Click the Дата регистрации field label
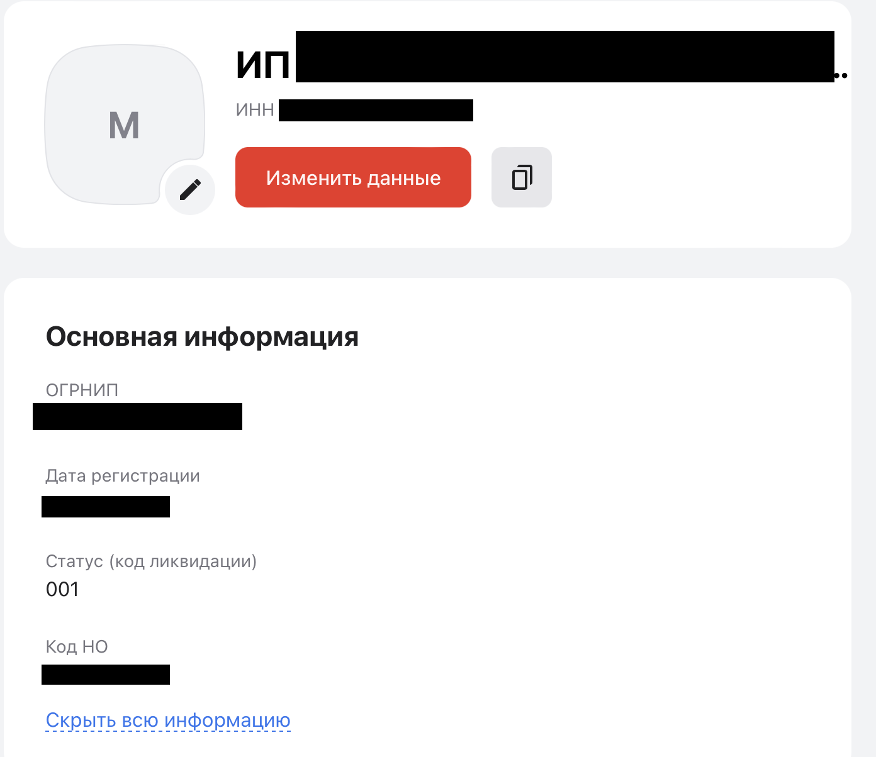 point(123,476)
